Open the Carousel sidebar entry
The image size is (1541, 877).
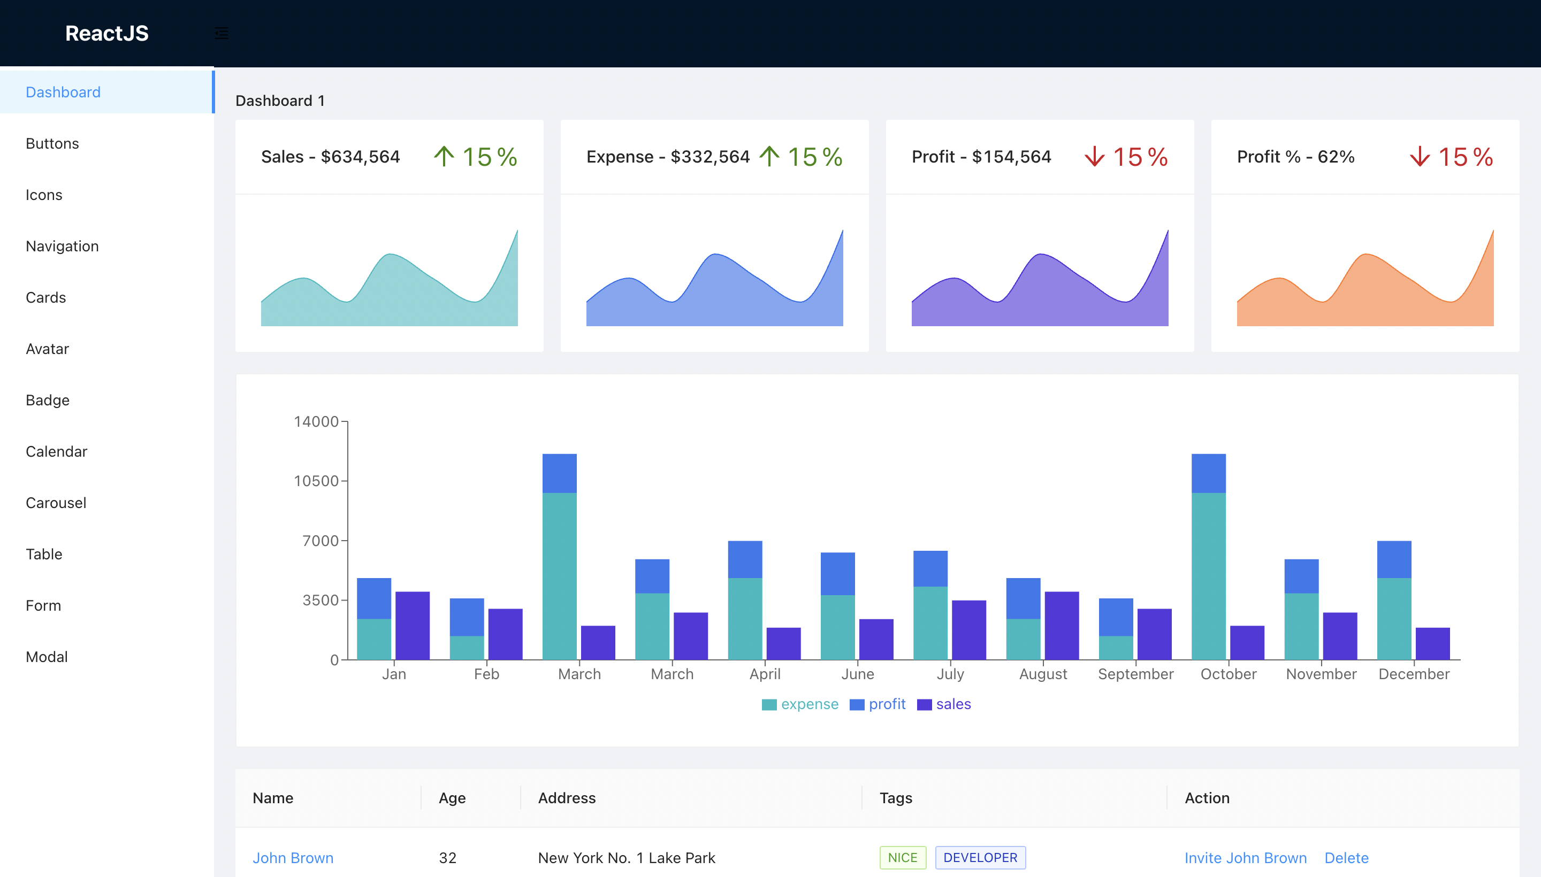pos(56,503)
